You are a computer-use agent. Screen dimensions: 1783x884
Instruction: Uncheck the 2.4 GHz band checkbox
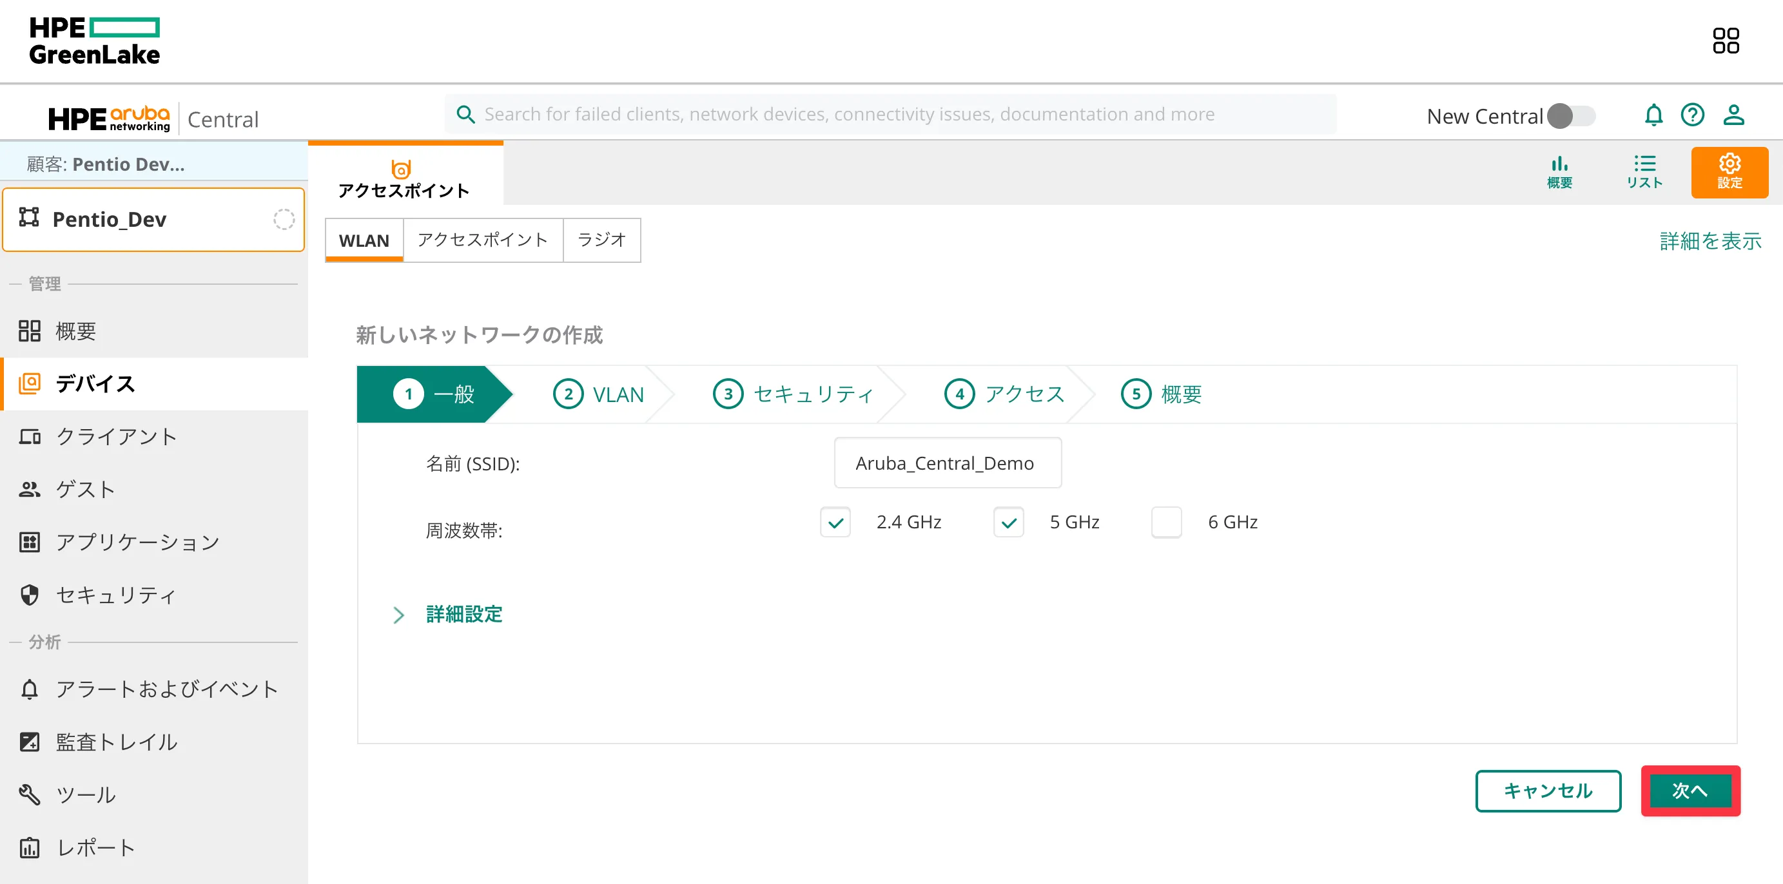[835, 523]
